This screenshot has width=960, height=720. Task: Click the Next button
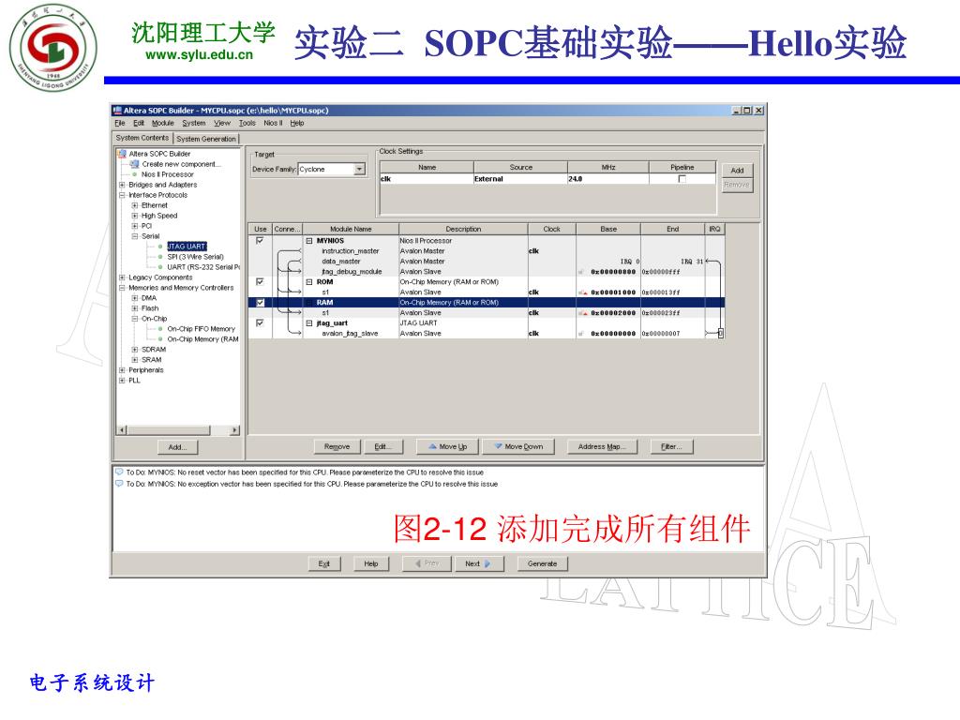[479, 563]
